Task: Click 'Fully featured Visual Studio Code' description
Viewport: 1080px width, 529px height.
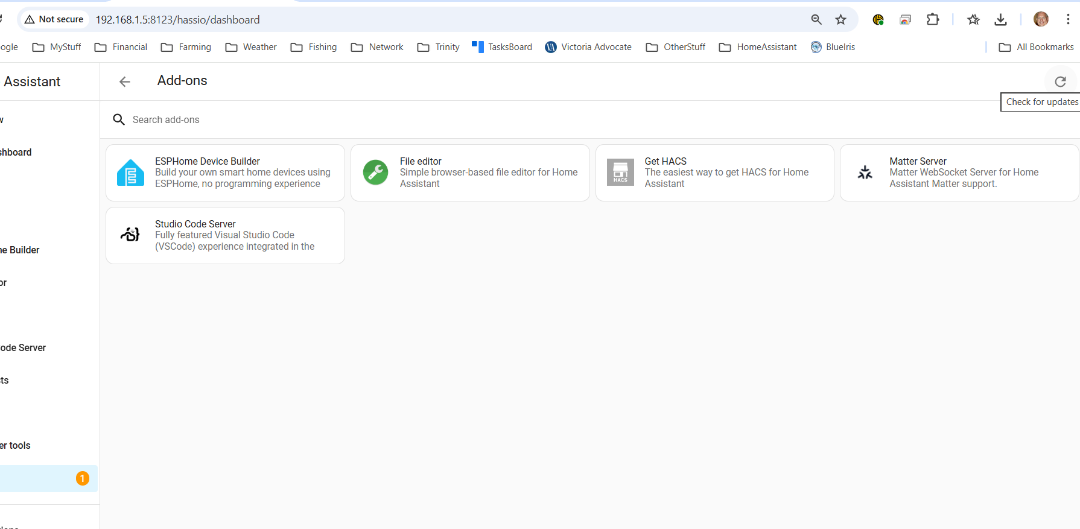Action: tap(235, 241)
